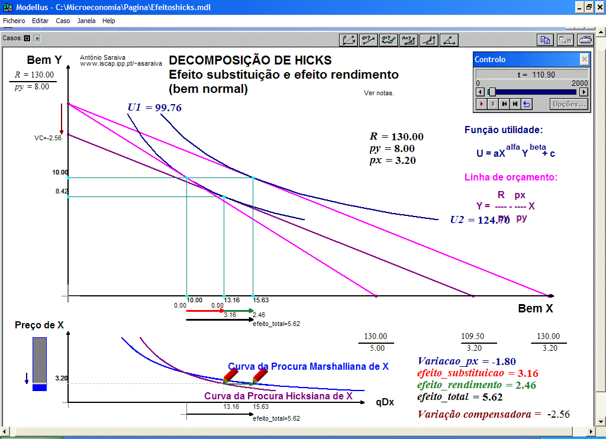Viewport: 606px width, 439px height.
Task: Select the straight-line distance measurement tool
Action: click(368, 40)
